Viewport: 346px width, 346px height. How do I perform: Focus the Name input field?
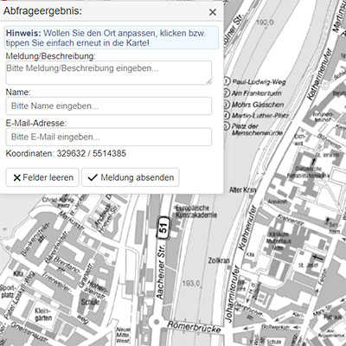(109, 106)
